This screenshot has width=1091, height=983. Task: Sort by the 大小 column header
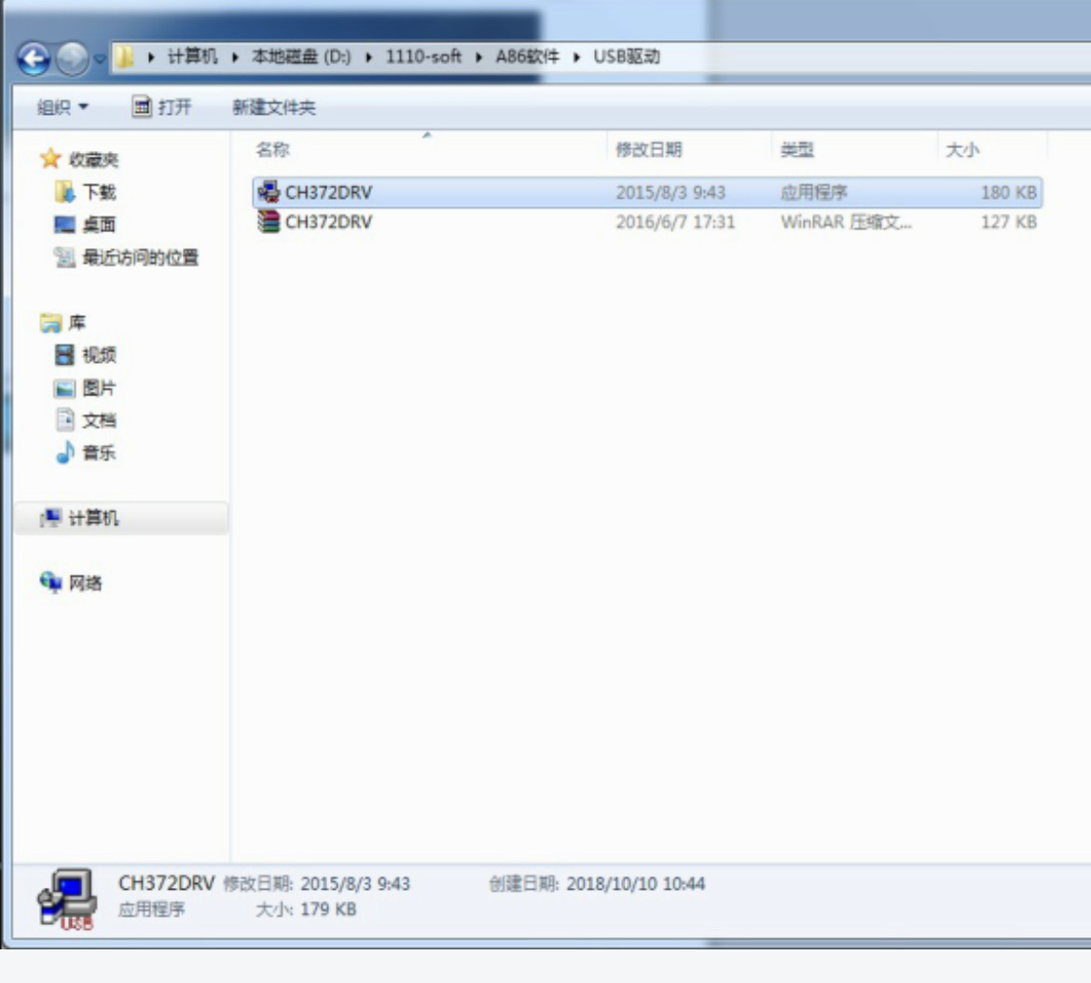(962, 149)
